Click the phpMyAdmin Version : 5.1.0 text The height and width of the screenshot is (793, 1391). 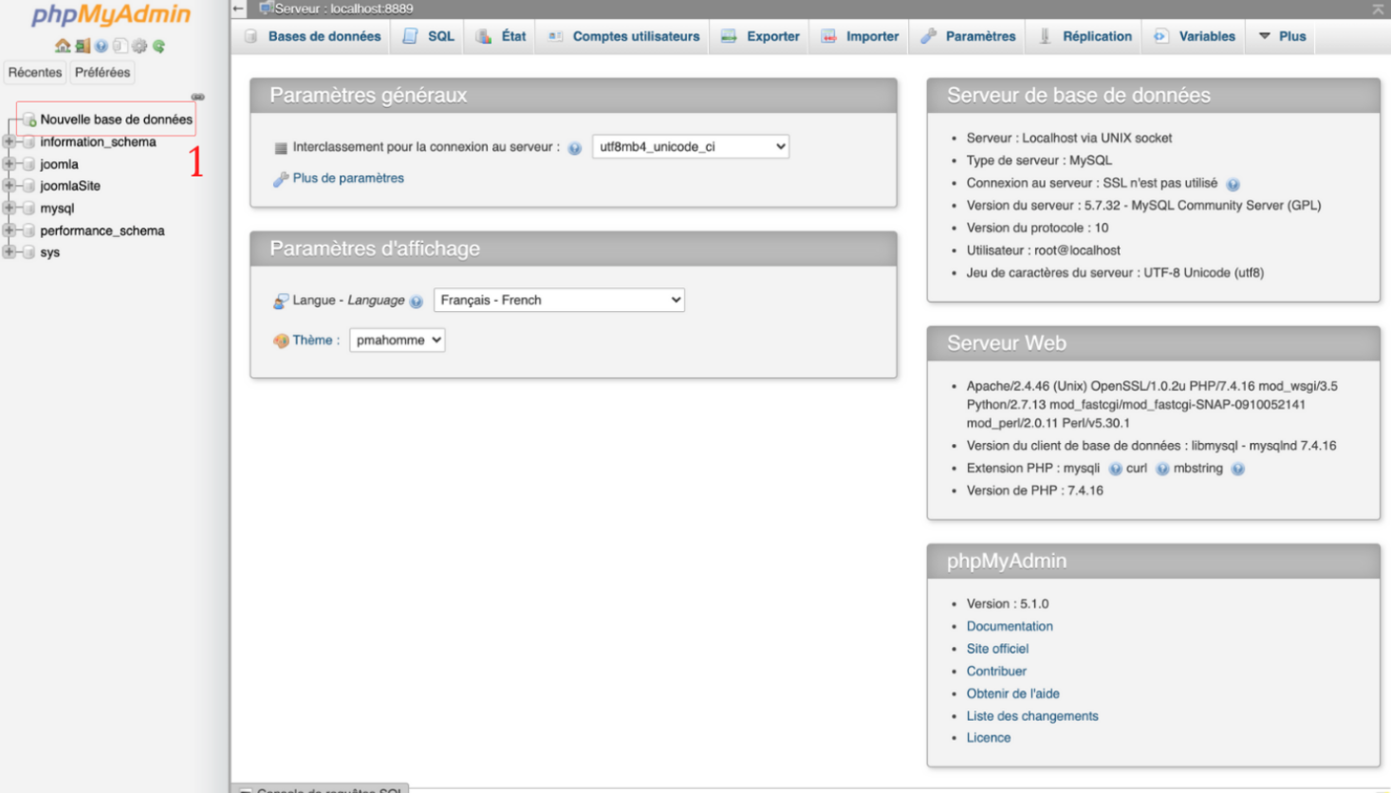click(1008, 603)
